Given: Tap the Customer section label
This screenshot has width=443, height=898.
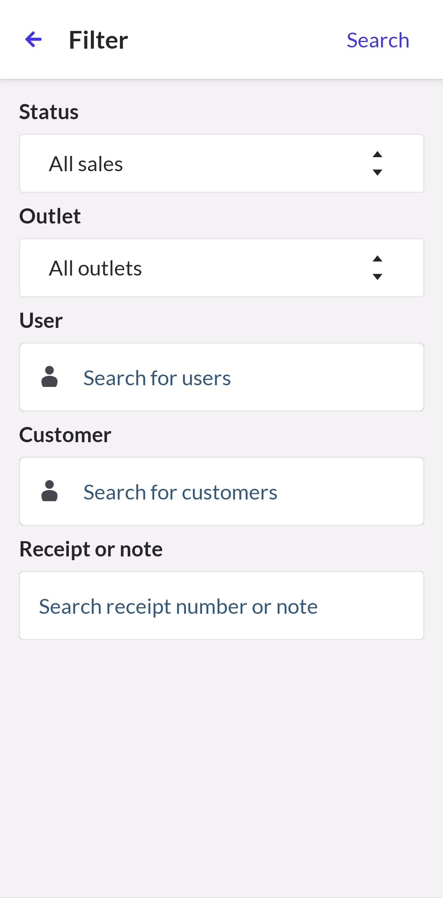Looking at the screenshot, I should pos(65,435).
